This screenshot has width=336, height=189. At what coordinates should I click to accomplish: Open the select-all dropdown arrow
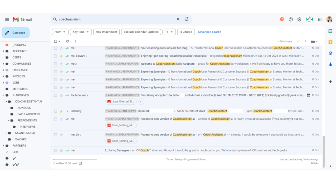point(60,41)
